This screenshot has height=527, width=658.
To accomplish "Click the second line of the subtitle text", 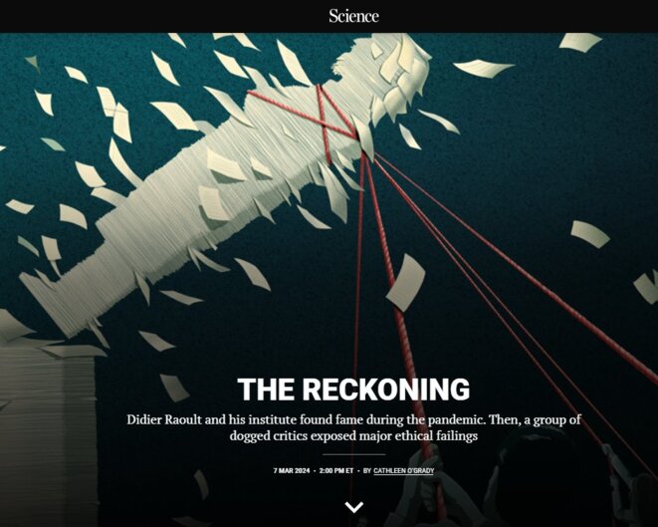I will pos(353,435).
